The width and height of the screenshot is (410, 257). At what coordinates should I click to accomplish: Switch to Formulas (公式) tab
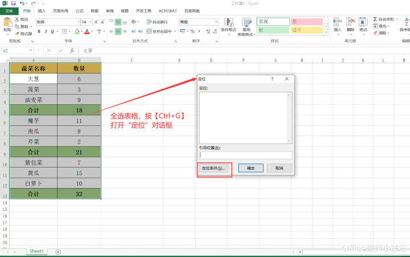(79, 11)
